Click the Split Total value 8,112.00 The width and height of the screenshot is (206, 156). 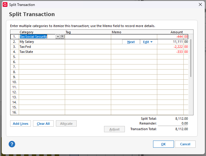(x=182, y=119)
